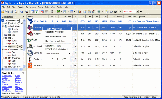This screenshot has width=162, height=99.
Task: Select Big Ten conference in the tree
Action: (x=11, y=35)
